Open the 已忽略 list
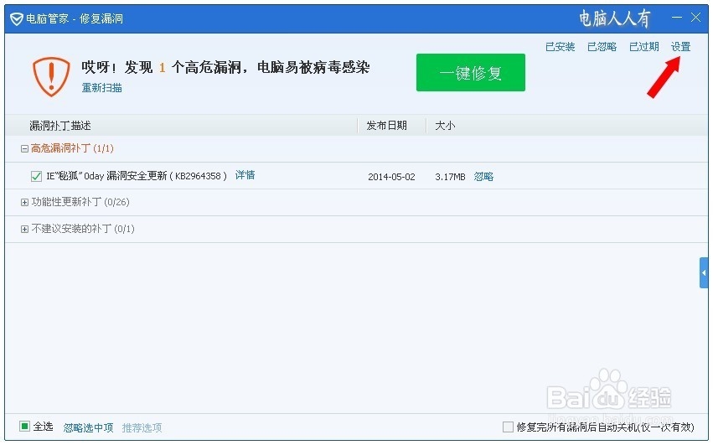Screen dimensions: 713x445 click(x=602, y=47)
